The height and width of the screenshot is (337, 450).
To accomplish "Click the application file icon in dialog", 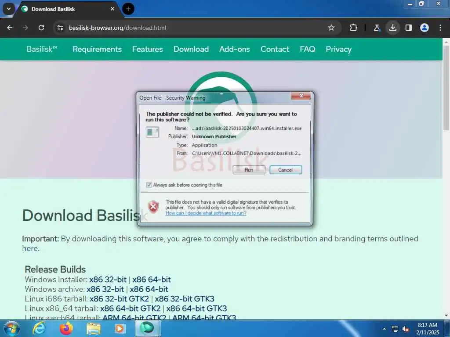I will (152, 132).
